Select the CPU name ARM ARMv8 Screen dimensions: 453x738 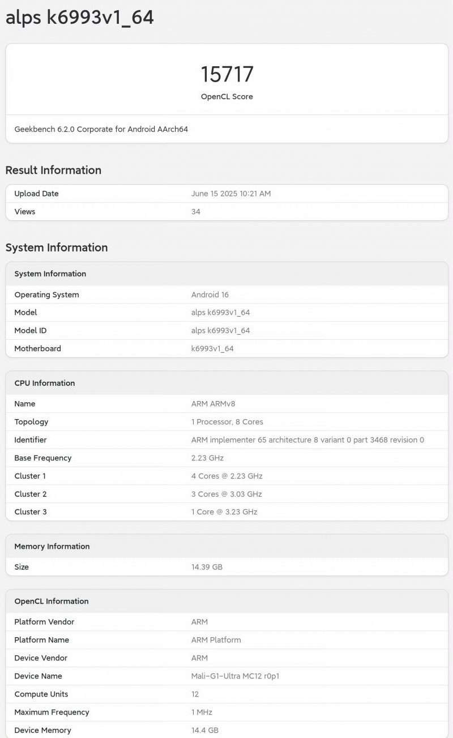click(213, 403)
